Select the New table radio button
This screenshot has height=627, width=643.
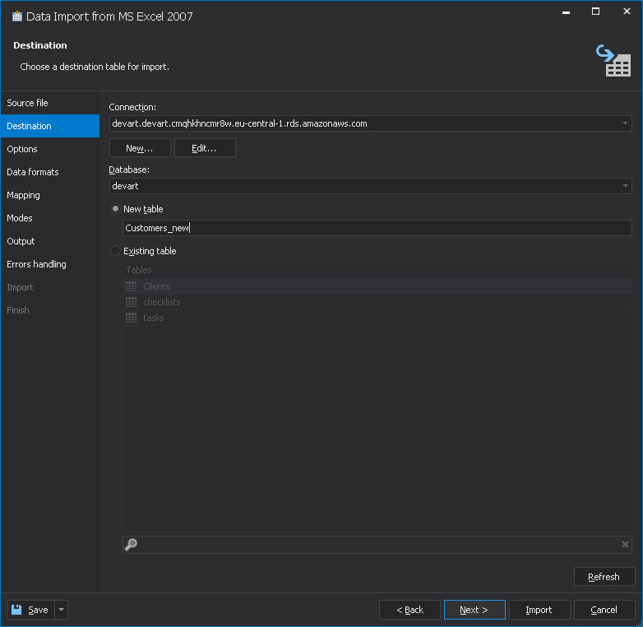(116, 209)
